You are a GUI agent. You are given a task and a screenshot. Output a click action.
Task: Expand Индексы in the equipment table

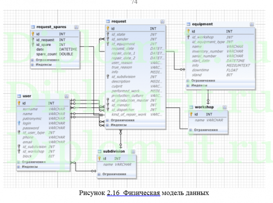click(x=187, y=85)
